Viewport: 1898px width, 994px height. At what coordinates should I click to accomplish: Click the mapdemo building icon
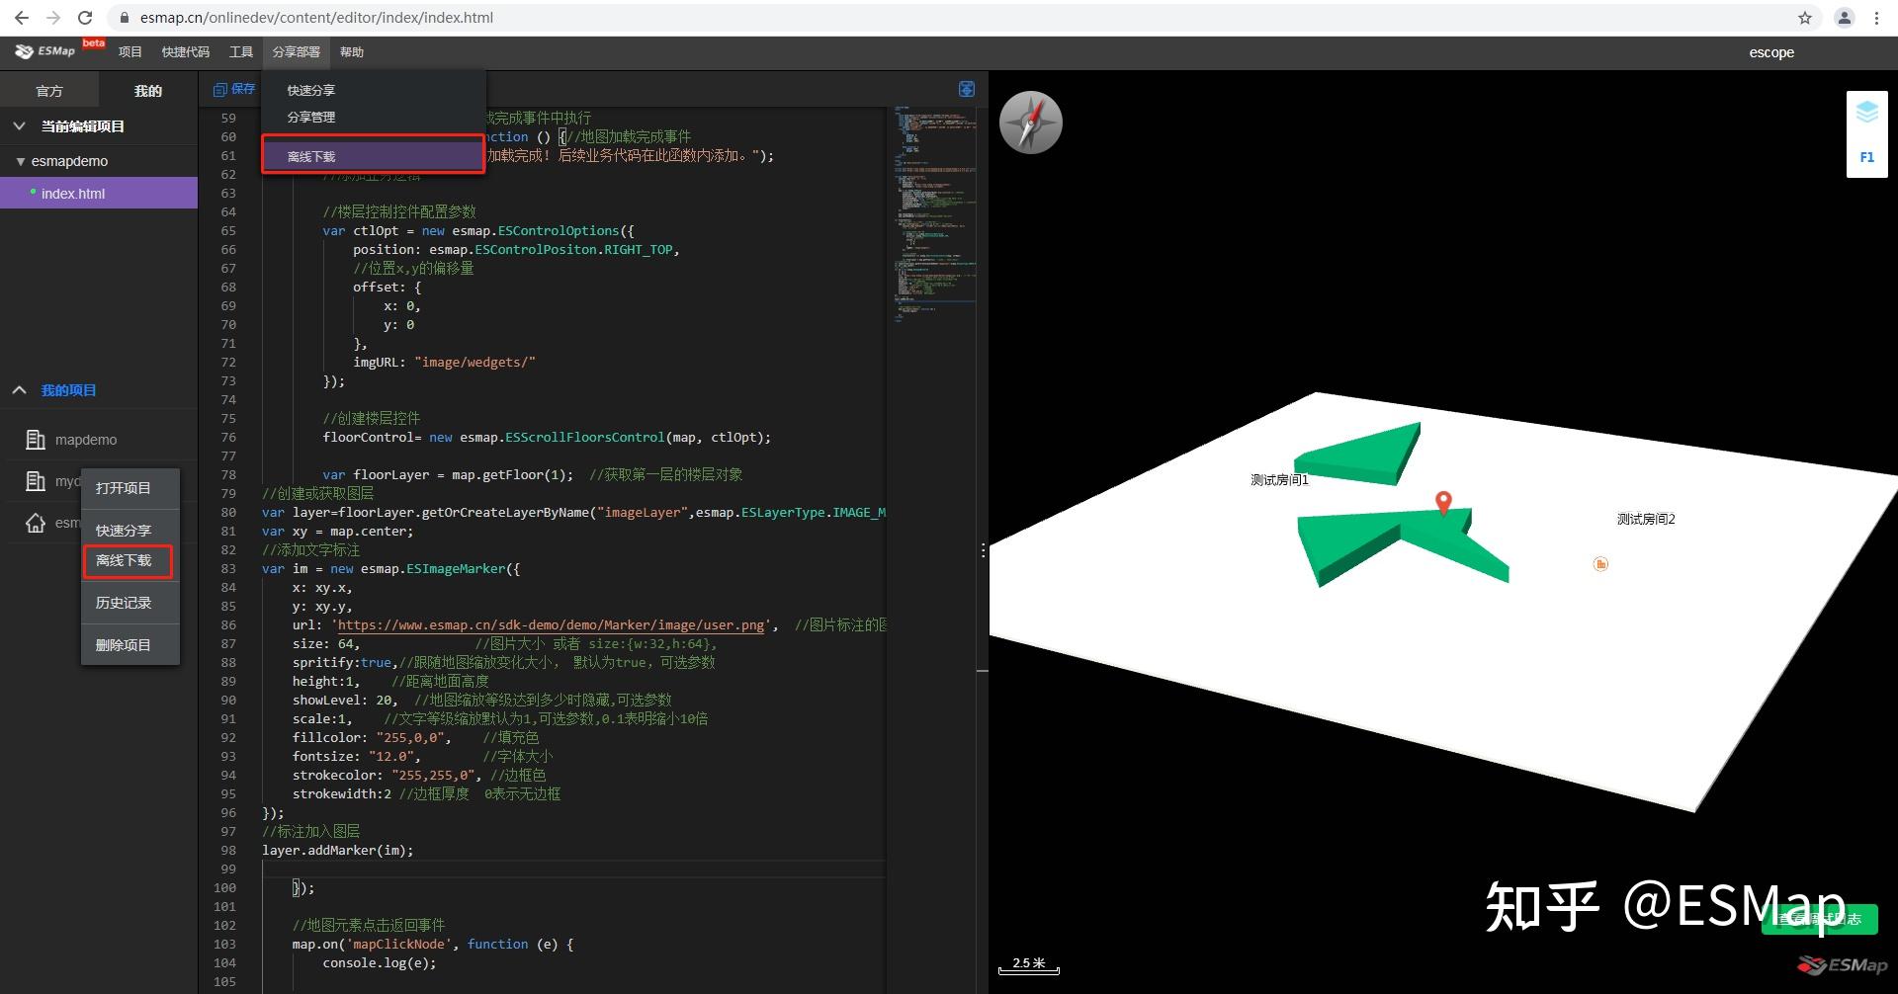coord(36,440)
